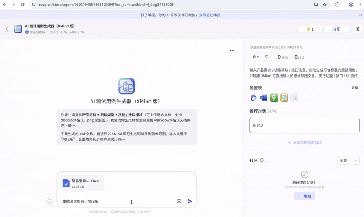364x217 pixels.
Task: Open 详细 configuration details
Action: click(x=354, y=88)
